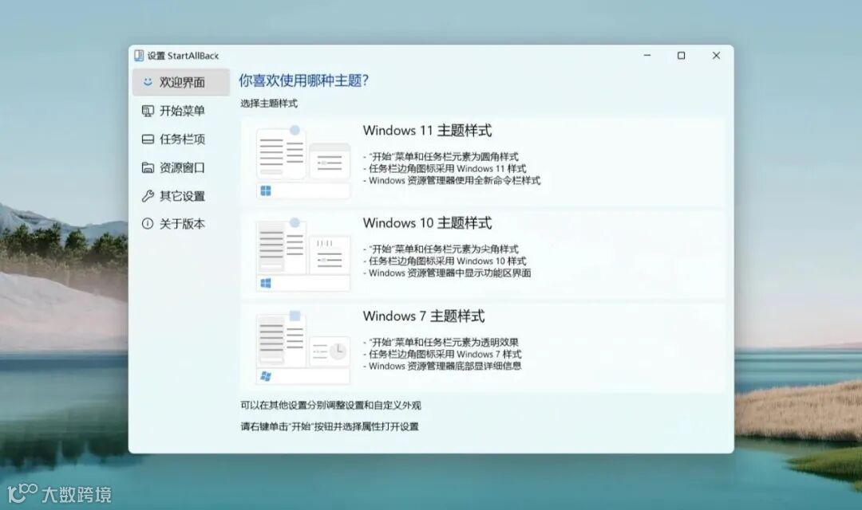Click the line 资源管理器底部显示详细信息
This screenshot has height=510, width=862.
(442, 367)
